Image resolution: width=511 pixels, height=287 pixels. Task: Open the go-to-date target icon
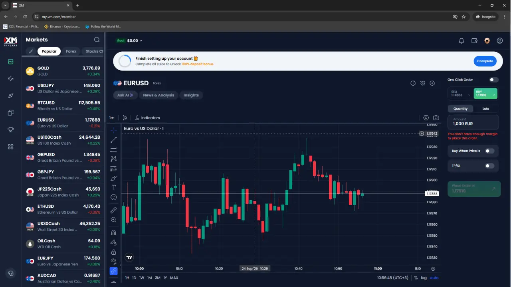(433, 269)
